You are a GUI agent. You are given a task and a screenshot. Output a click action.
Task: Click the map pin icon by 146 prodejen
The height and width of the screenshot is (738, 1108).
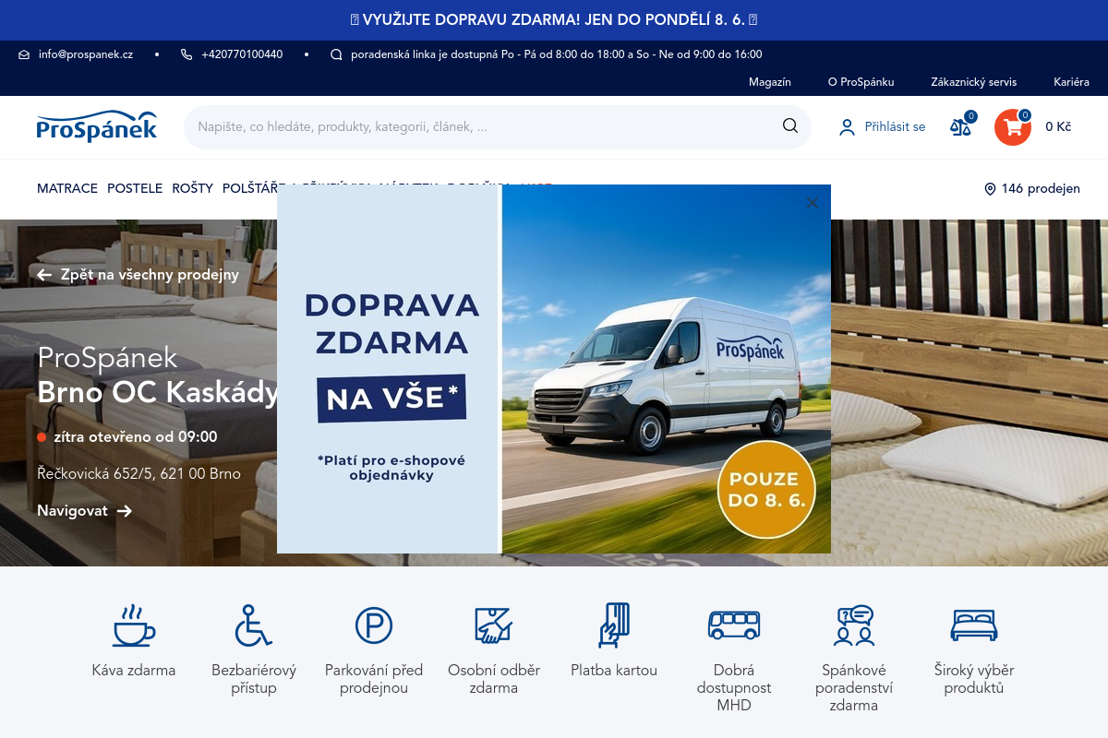coord(990,189)
